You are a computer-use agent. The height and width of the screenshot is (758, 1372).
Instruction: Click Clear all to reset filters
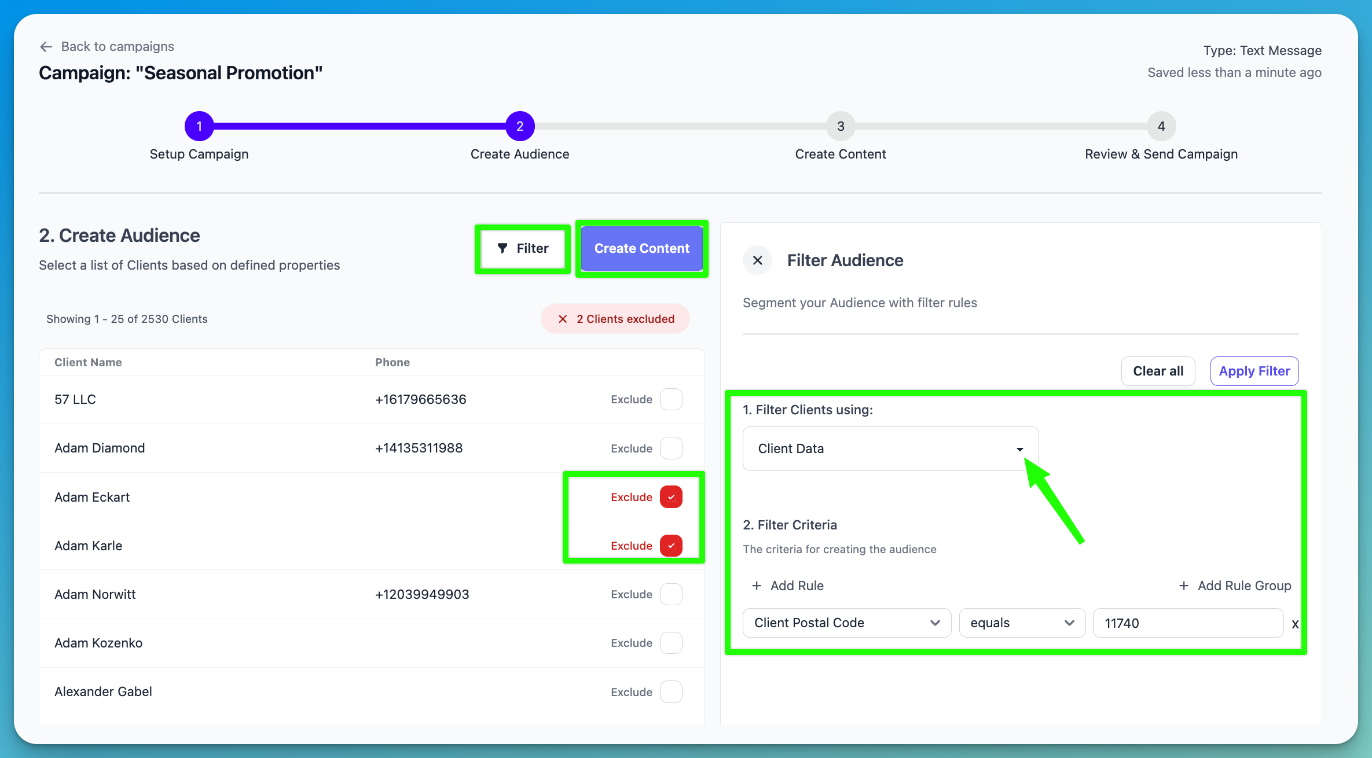coord(1158,371)
